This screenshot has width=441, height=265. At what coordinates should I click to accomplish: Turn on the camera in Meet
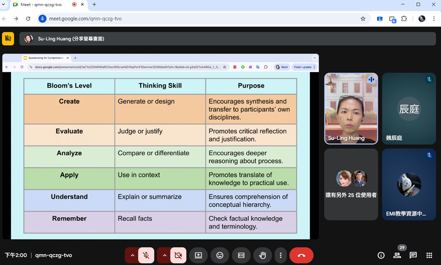pos(178,256)
